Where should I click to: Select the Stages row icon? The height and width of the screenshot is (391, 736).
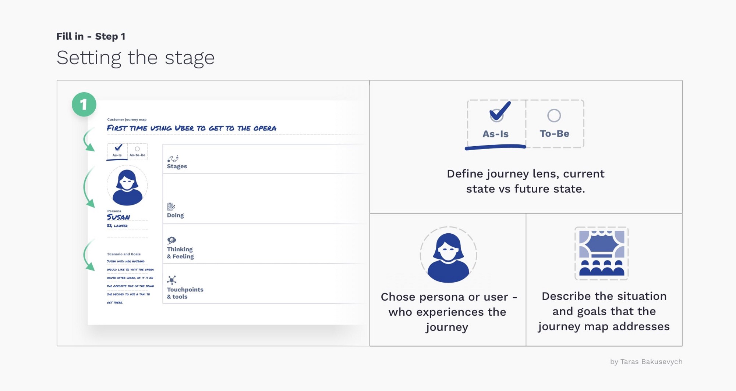point(173,158)
